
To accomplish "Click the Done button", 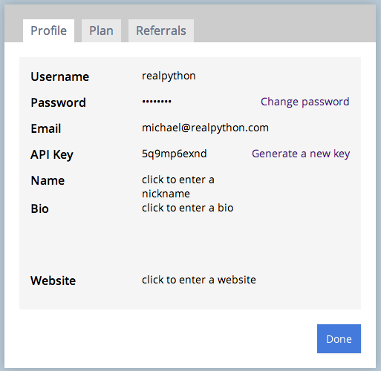I will (339, 338).
